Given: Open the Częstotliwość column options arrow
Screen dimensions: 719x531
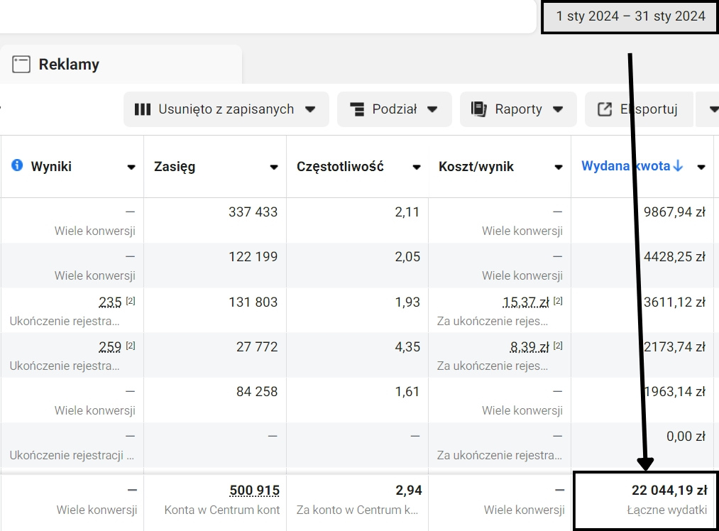Looking at the screenshot, I should click(417, 167).
